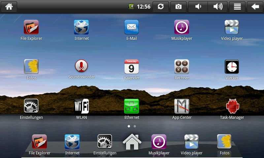The height and width of the screenshot is (158, 264).
Task: Tap the rotate/refresh button in top bar
Action: (161, 7)
